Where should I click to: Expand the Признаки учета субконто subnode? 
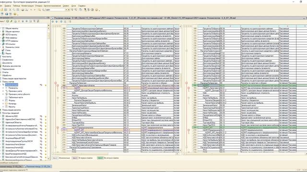tap(3, 94)
